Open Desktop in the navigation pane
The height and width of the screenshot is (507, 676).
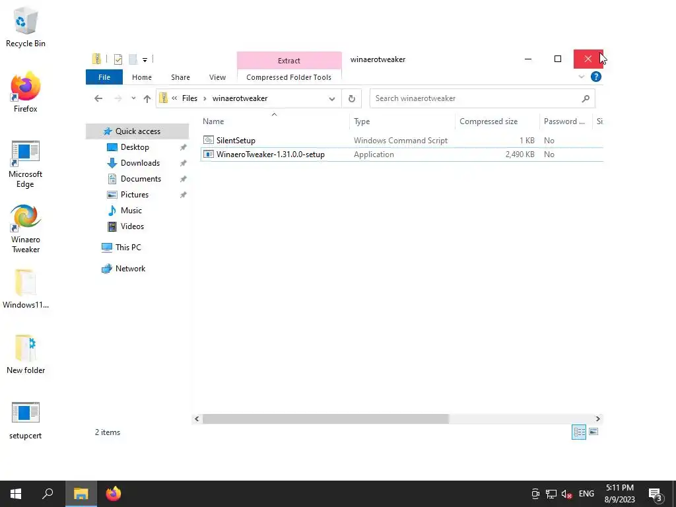[135, 147]
